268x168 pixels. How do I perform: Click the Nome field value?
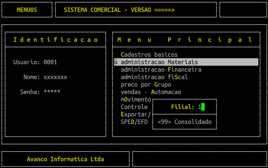pyautogui.click(x=55, y=77)
